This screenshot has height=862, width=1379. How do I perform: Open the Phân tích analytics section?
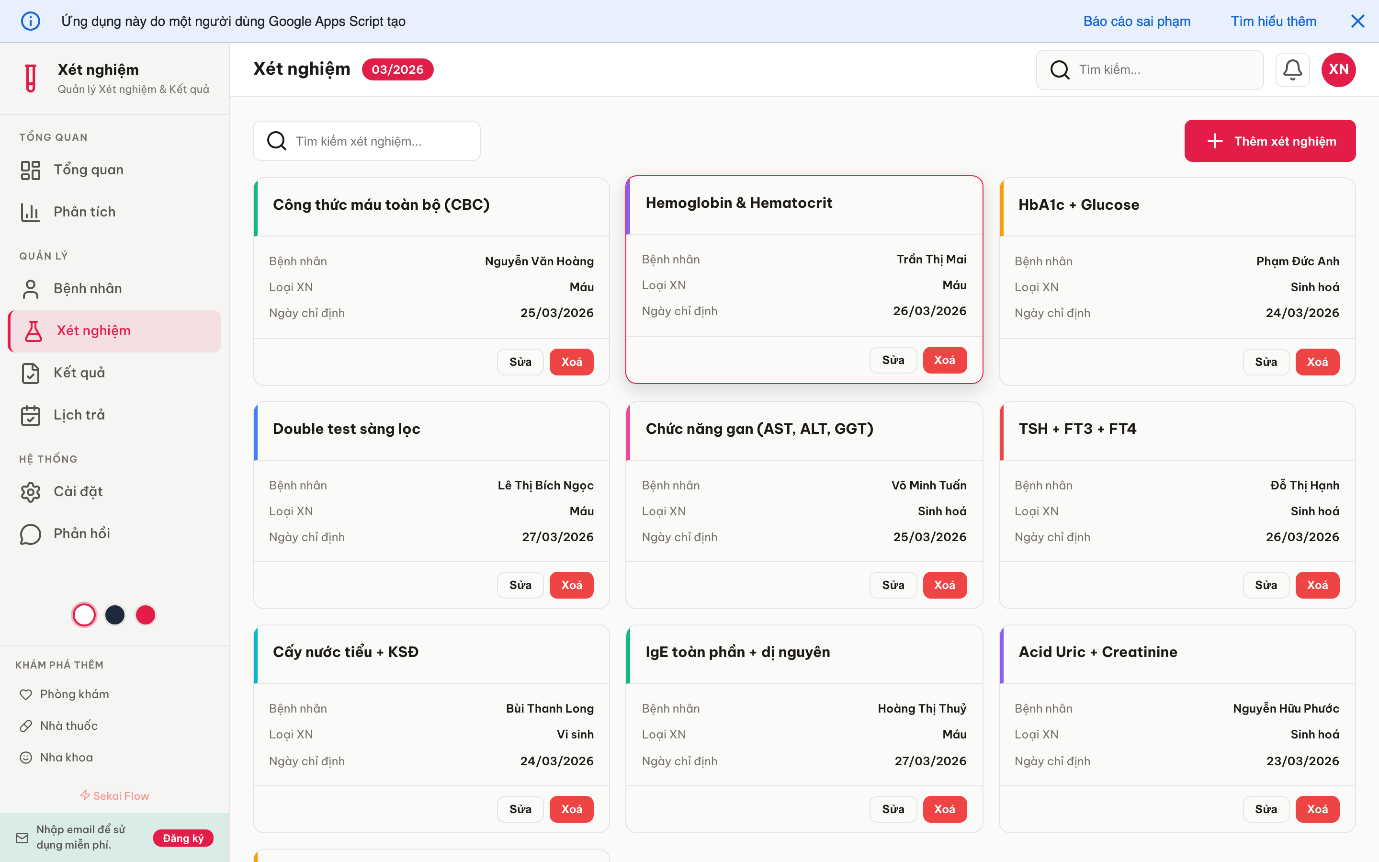(x=86, y=212)
